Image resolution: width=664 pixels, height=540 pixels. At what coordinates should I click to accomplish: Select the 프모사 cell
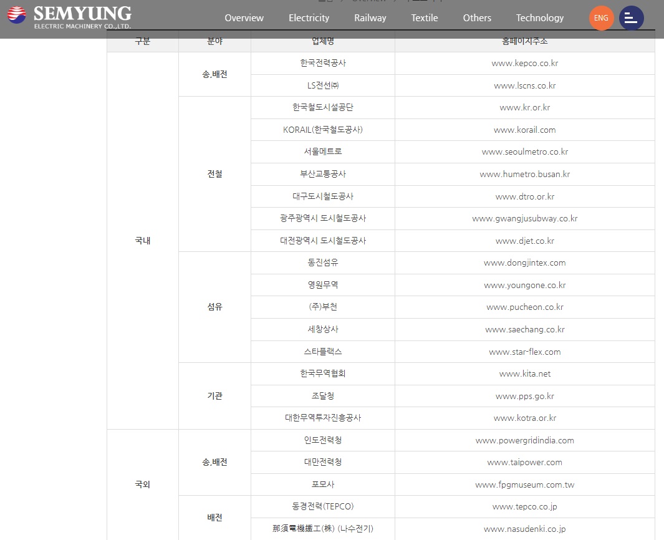(323, 485)
